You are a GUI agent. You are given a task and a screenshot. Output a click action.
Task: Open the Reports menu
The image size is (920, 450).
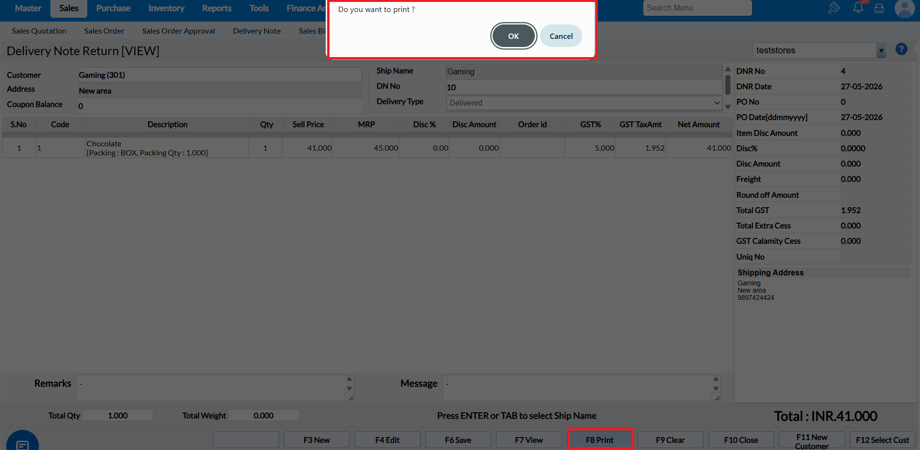217,8
